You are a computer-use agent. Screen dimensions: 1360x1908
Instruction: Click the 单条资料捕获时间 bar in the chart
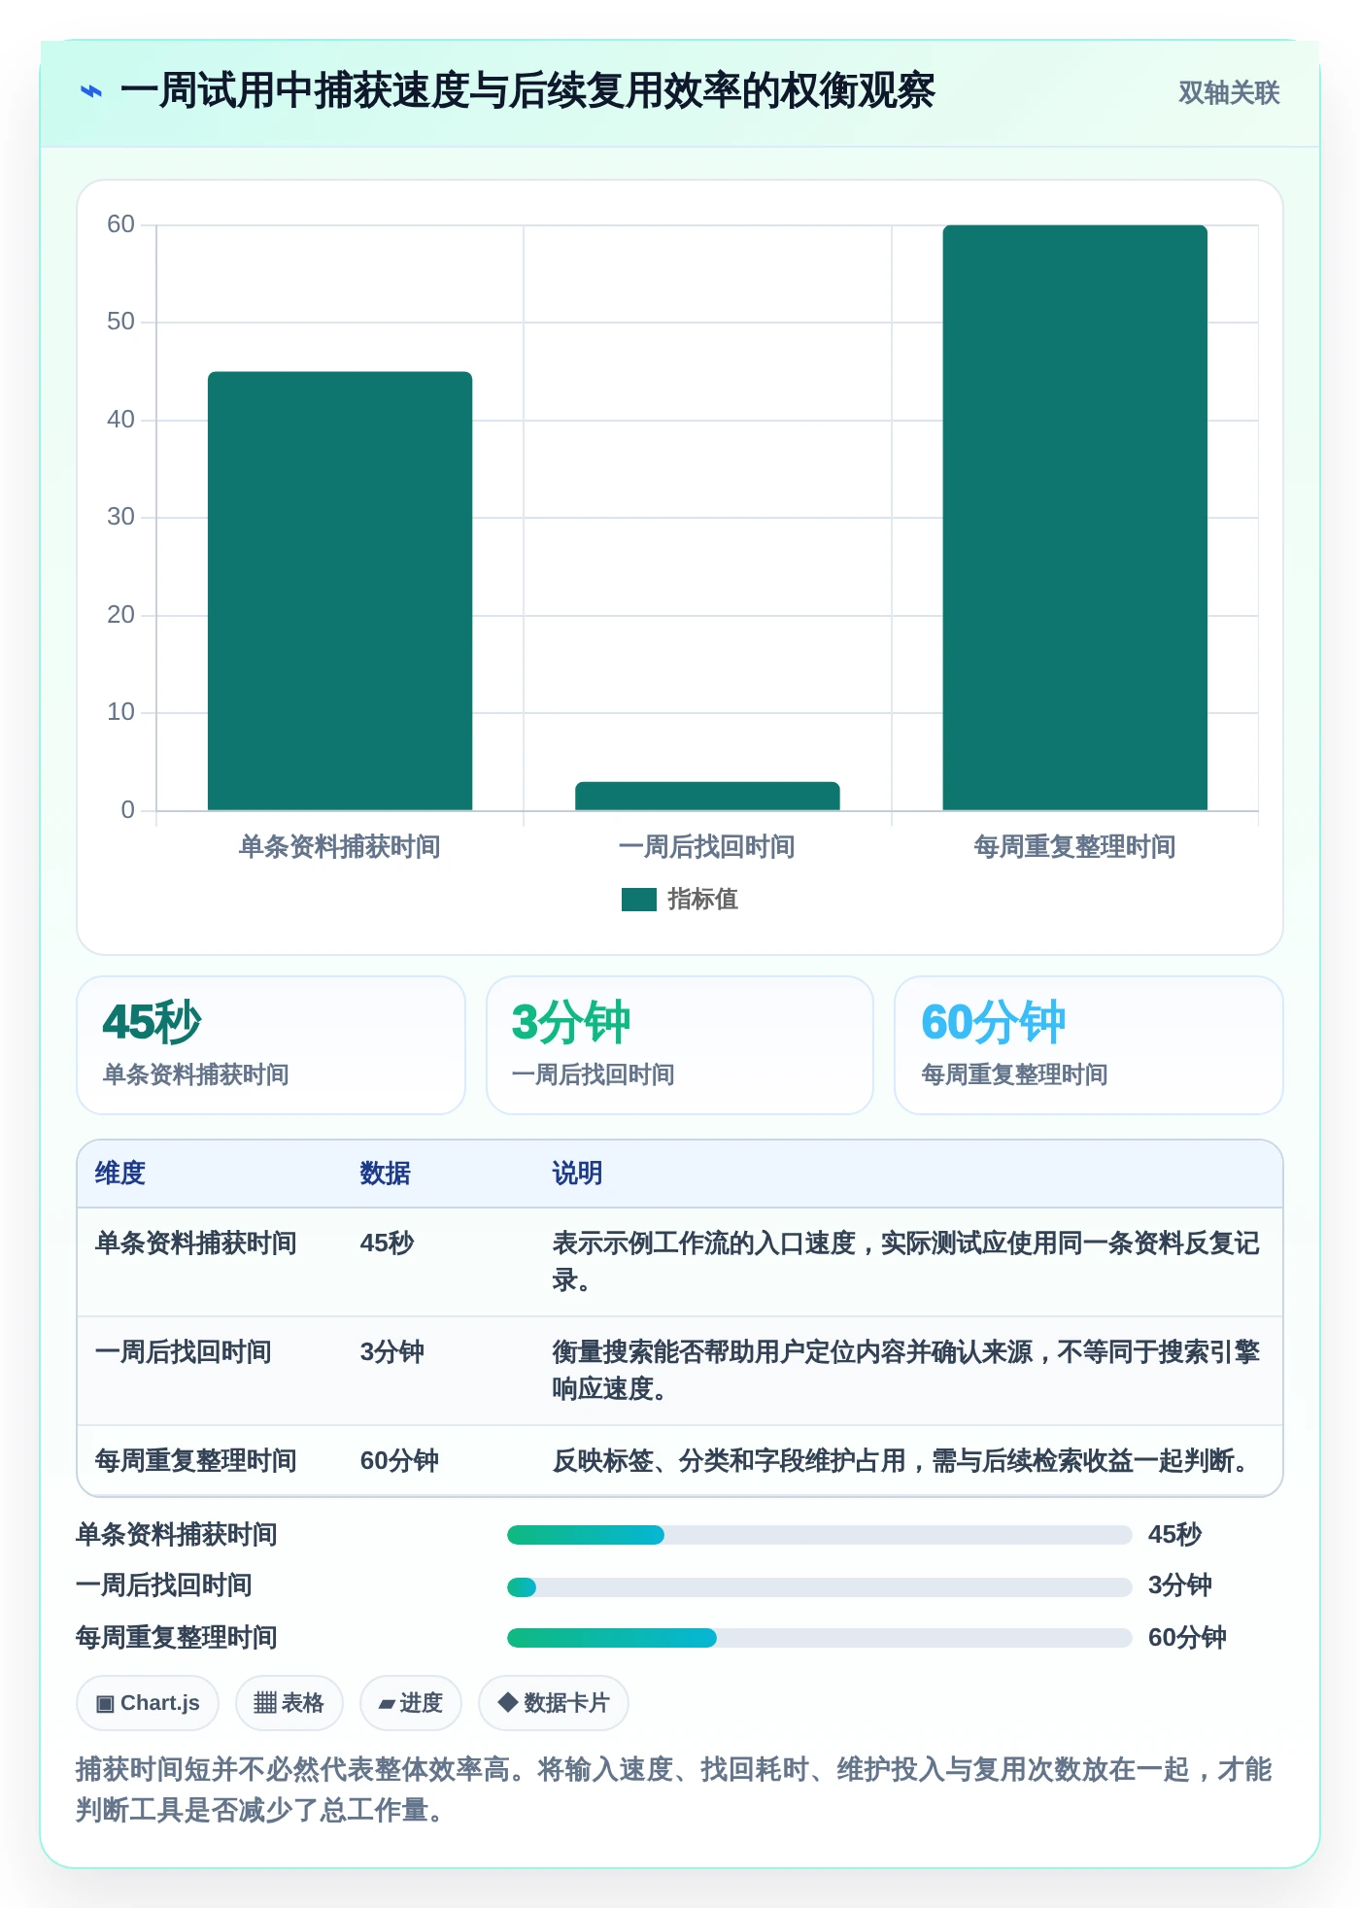click(340, 591)
